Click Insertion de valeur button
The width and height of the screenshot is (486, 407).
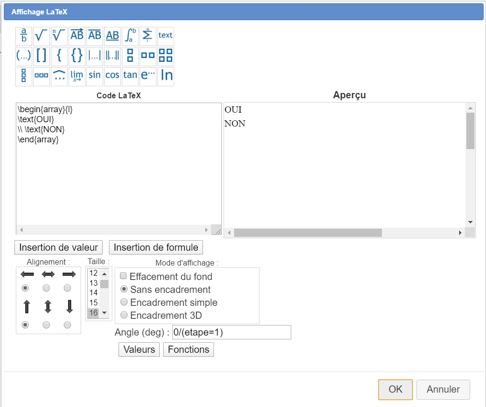point(59,247)
